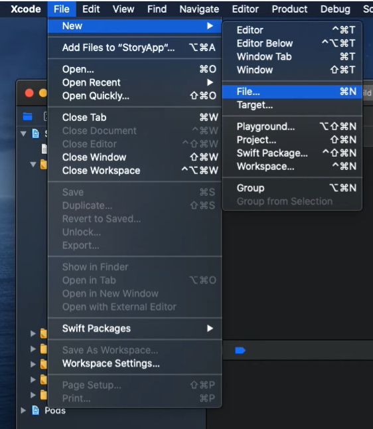This screenshot has height=429, width=373.
Task: Select Target… in New submenu
Action: coord(293,105)
